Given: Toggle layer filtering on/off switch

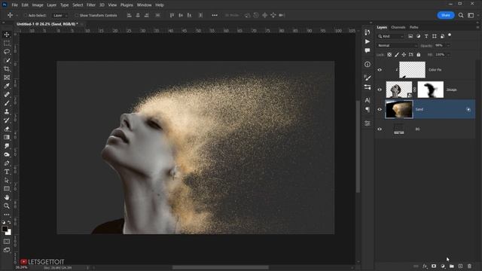Looking at the screenshot, I should pyautogui.click(x=450, y=35).
